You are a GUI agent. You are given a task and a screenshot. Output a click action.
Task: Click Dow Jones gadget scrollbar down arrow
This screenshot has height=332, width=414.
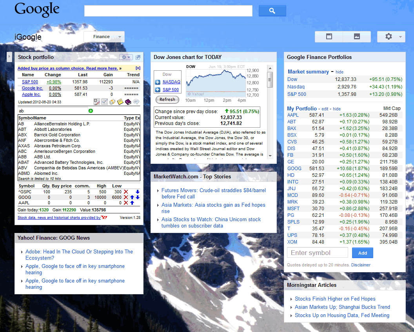pos(270,156)
